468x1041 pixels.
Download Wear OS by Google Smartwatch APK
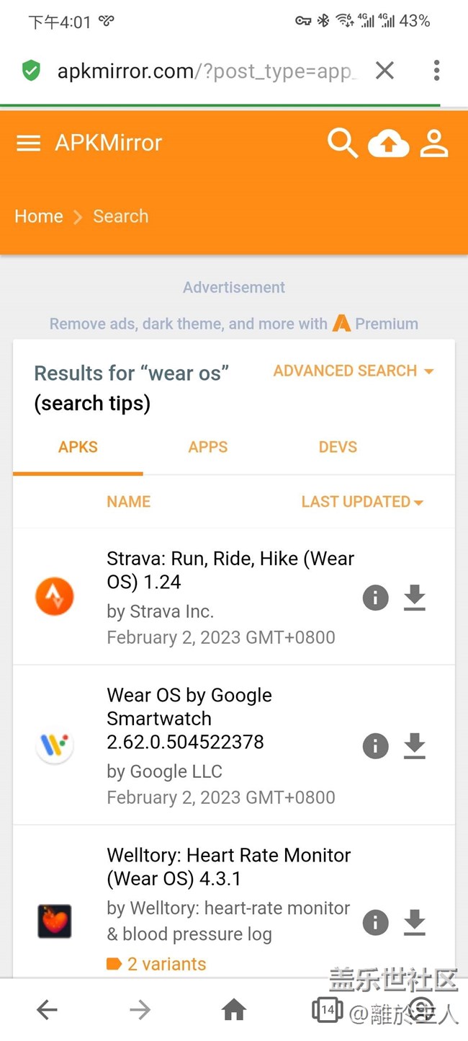point(415,746)
